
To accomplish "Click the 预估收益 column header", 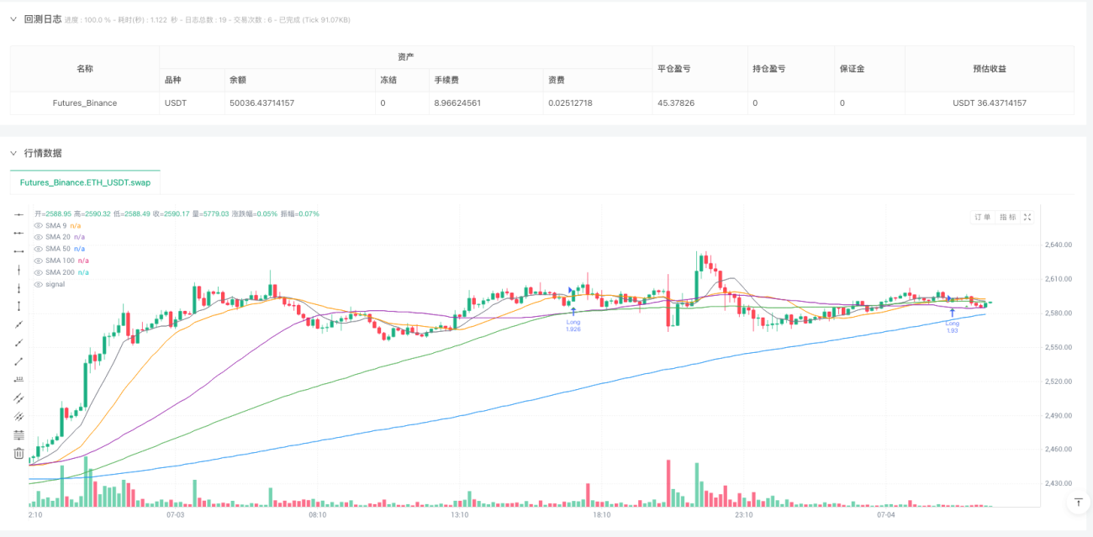I will [x=990, y=69].
